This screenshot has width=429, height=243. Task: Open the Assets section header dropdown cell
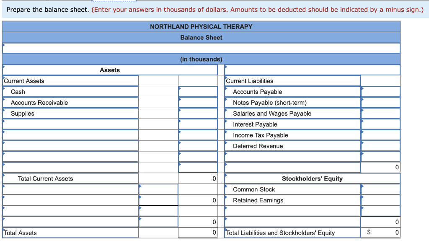pos(110,70)
